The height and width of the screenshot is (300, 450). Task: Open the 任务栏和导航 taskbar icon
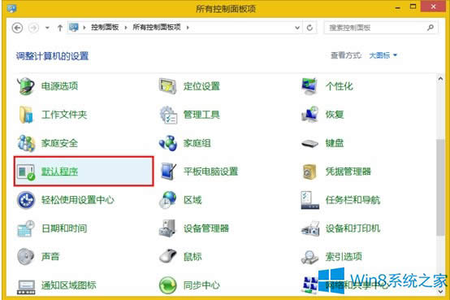pos(310,200)
